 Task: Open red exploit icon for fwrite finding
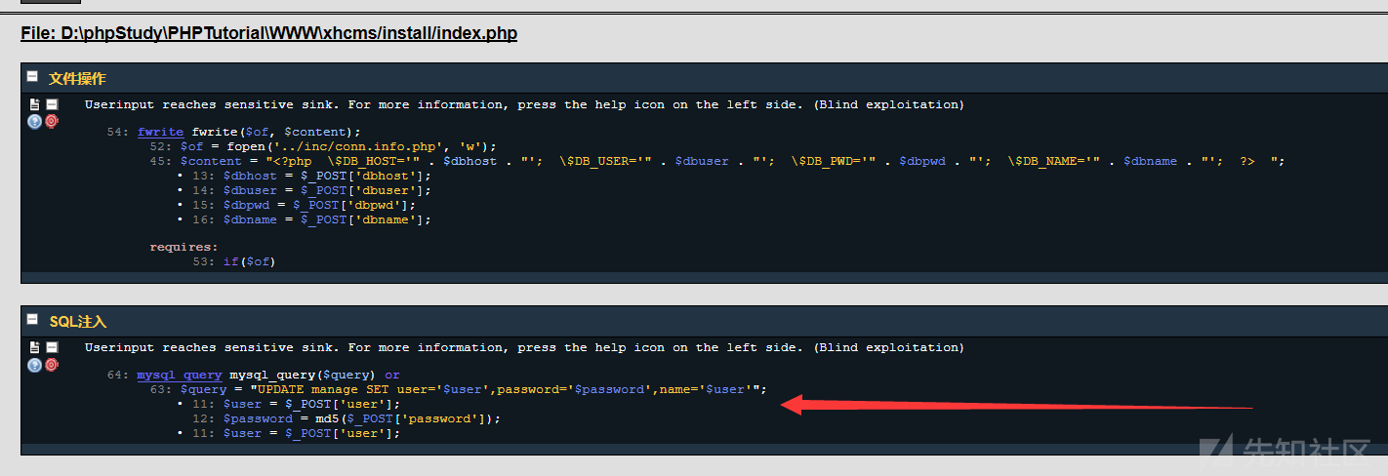[x=52, y=122]
